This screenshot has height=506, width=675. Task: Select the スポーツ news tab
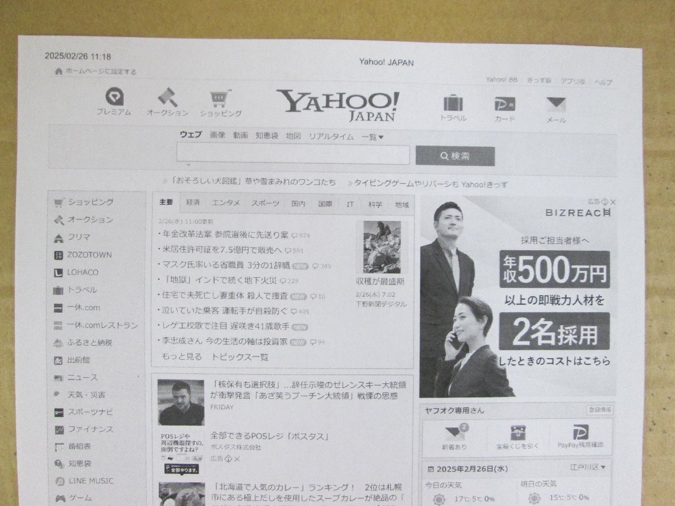[265, 204]
